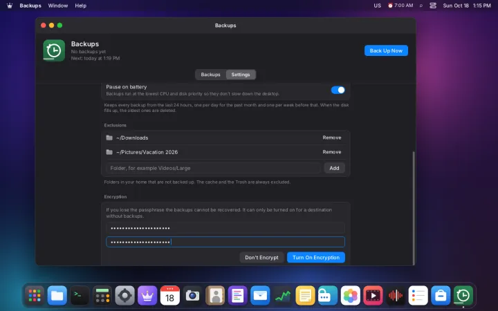Launch the Terminal app from dock
This screenshot has height=311, width=498.
tap(80, 296)
